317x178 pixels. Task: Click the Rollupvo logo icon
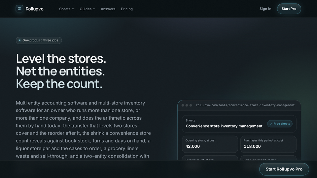pos(19,9)
